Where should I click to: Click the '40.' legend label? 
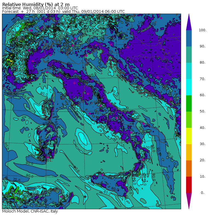coord(203,128)
